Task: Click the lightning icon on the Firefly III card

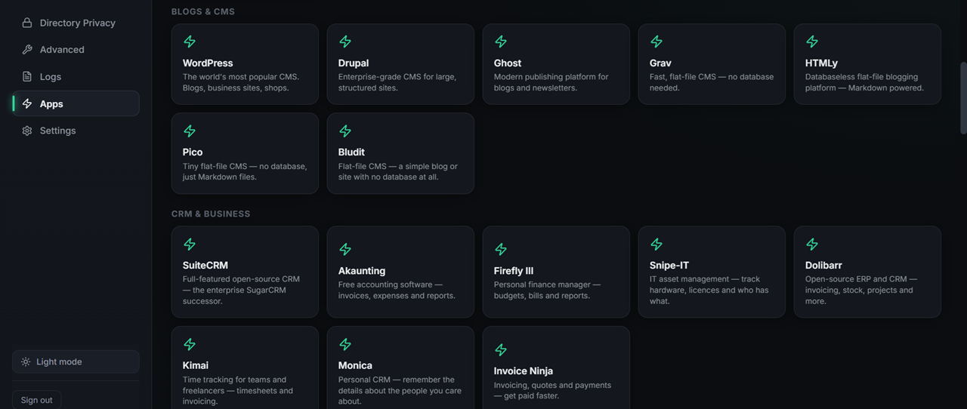Action: pos(501,249)
